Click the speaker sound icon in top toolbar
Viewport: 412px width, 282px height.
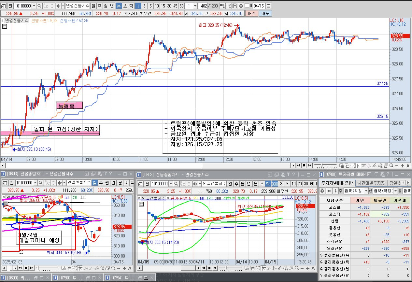[x=58, y=6]
